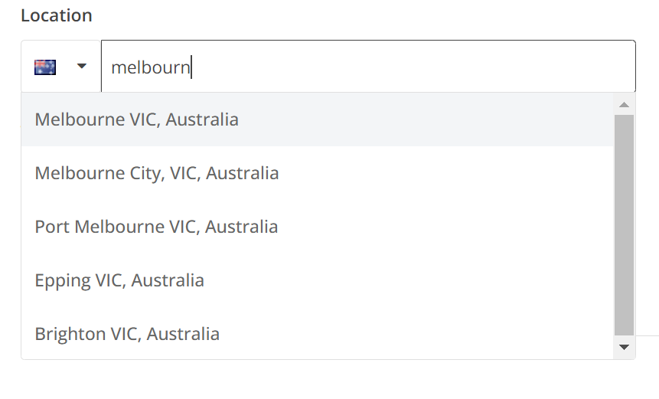Click the Location search text field
This screenshot has height=399, width=659.
pyautogui.click(x=367, y=67)
